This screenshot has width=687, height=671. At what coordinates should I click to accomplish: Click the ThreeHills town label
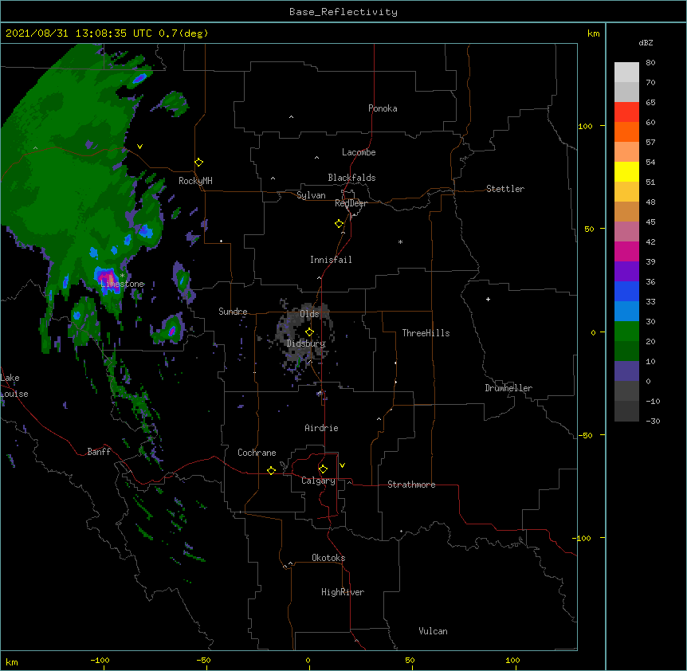click(426, 333)
